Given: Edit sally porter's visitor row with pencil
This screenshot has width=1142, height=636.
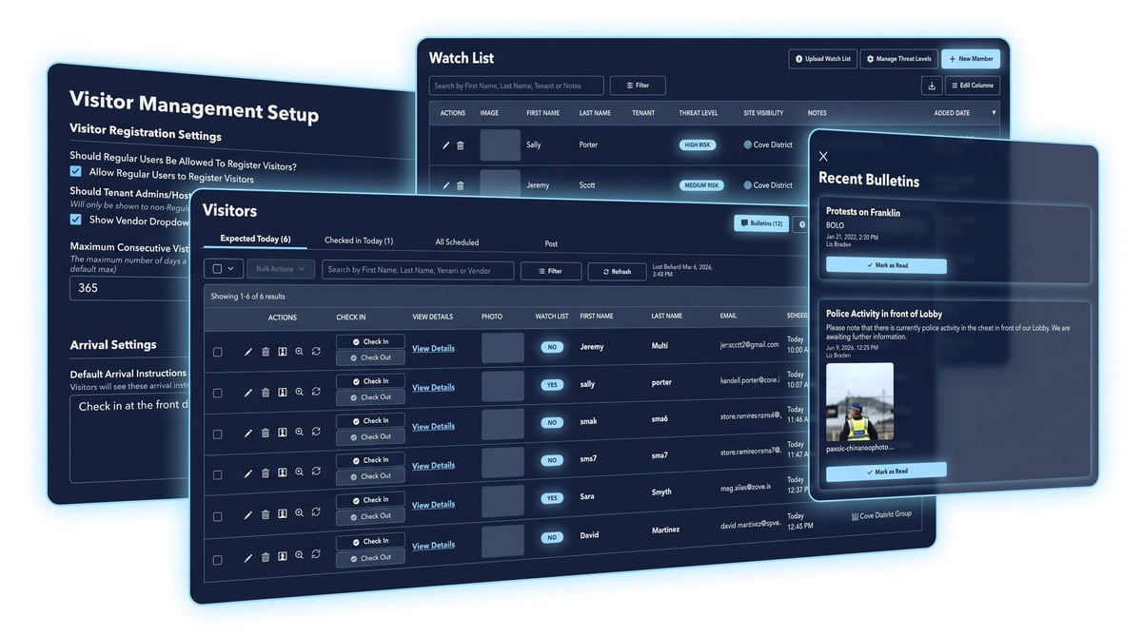Looking at the screenshot, I should pyautogui.click(x=248, y=393).
